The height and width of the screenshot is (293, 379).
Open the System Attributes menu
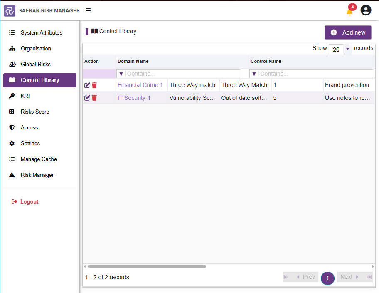point(40,33)
